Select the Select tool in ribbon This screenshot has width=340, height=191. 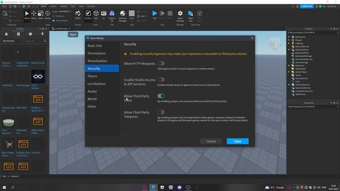[27, 15]
